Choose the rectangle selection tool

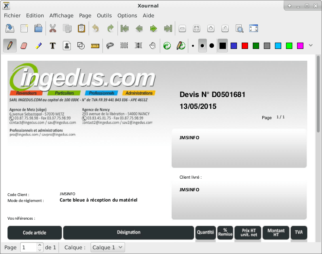[x=124, y=45]
